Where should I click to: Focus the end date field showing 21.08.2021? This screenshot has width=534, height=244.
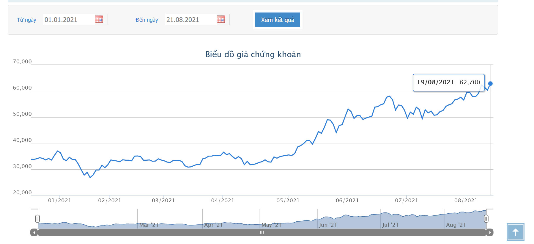tap(190, 20)
